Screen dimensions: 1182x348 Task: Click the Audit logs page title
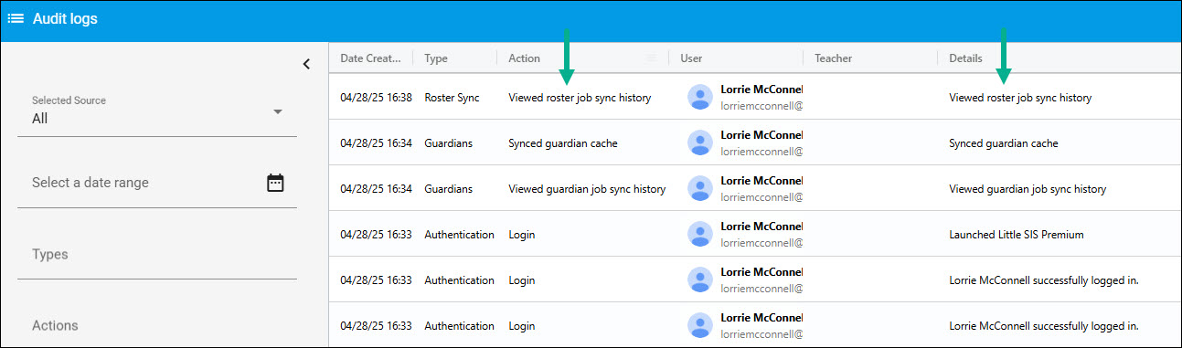point(65,19)
